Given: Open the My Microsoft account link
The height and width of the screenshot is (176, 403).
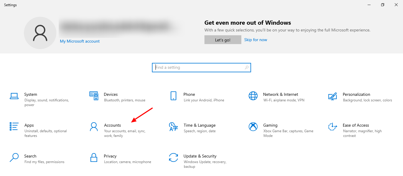Looking at the screenshot, I should click(80, 41).
